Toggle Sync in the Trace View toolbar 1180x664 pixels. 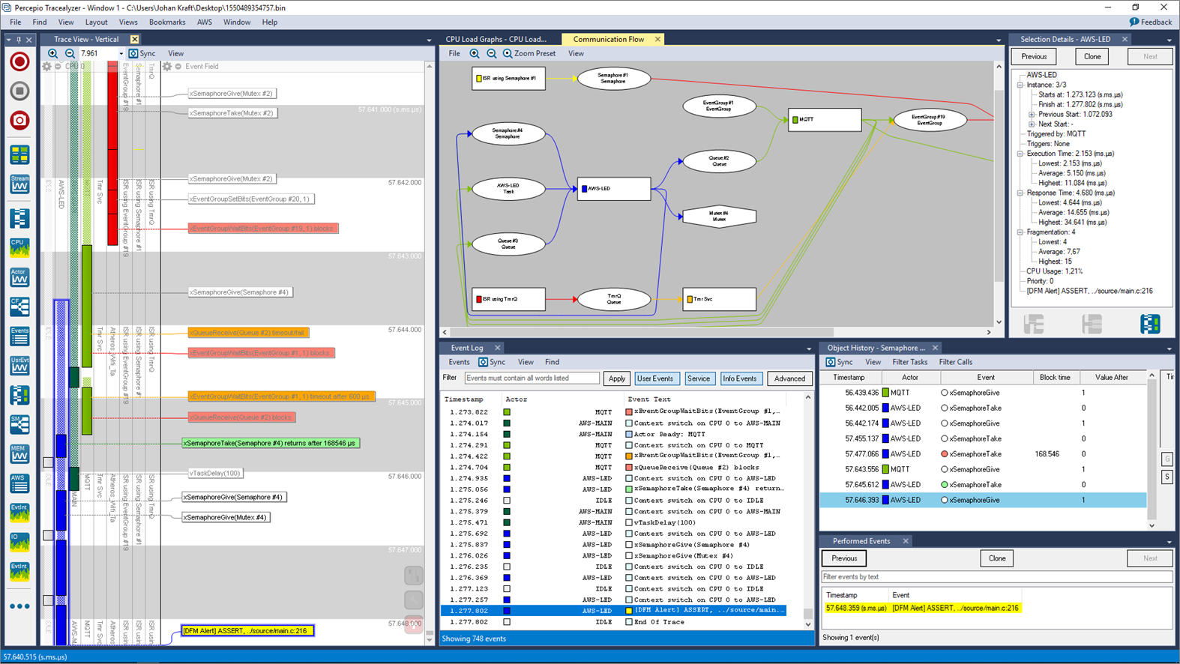(x=142, y=53)
